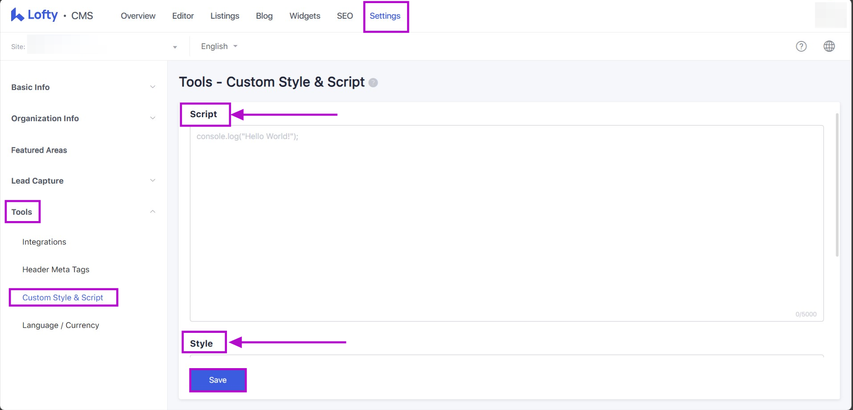Viewport: 853px width, 410px height.
Task: Select Integrations under Tools
Action: coord(44,242)
